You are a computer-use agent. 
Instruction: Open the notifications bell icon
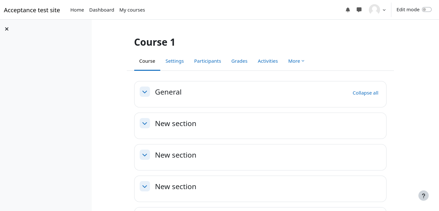point(348,10)
